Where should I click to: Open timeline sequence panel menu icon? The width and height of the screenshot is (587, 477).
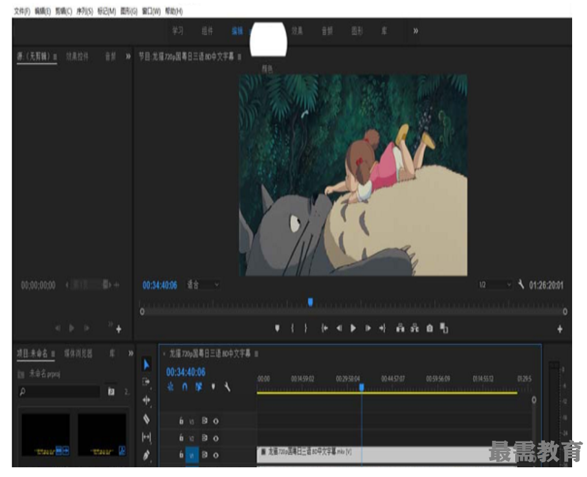pyautogui.click(x=256, y=353)
